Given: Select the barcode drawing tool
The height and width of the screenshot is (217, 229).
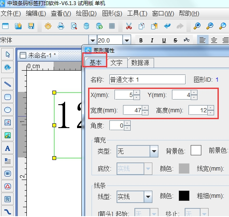Looking at the screenshot, I should click(8, 174).
